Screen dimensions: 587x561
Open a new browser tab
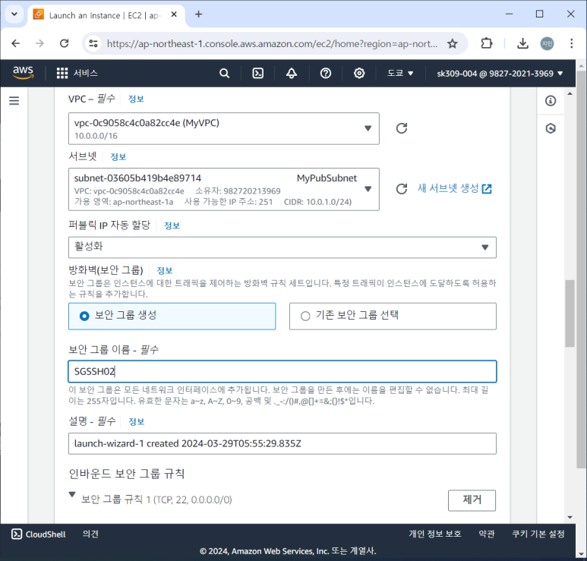tap(198, 14)
